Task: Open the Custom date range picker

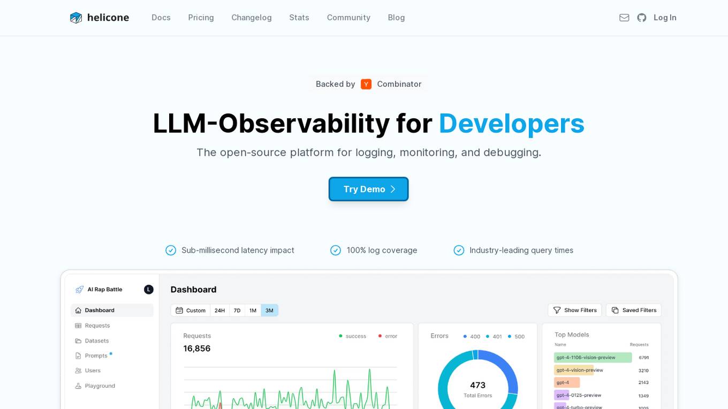Action: pyautogui.click(x=191, y=310)
